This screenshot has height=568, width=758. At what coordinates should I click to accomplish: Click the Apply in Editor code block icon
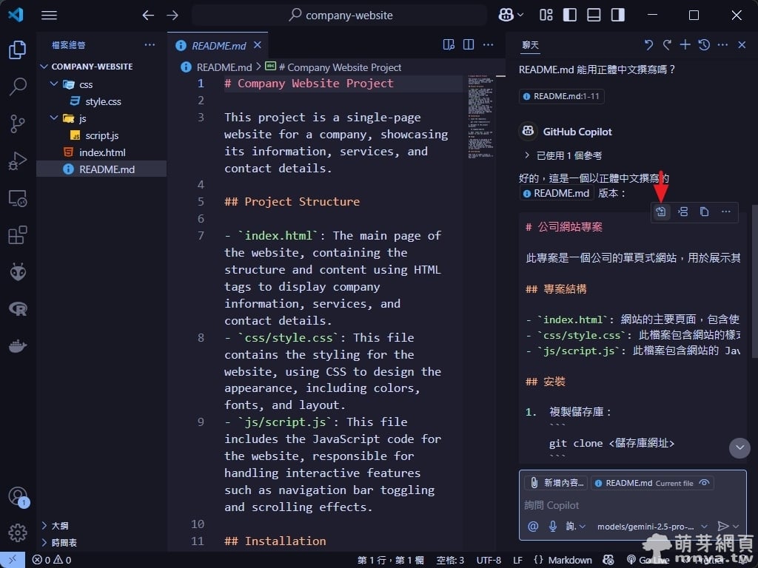click(661, 212)
